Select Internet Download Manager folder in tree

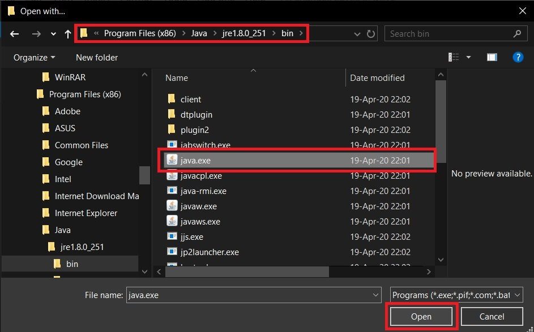(90, 196)
